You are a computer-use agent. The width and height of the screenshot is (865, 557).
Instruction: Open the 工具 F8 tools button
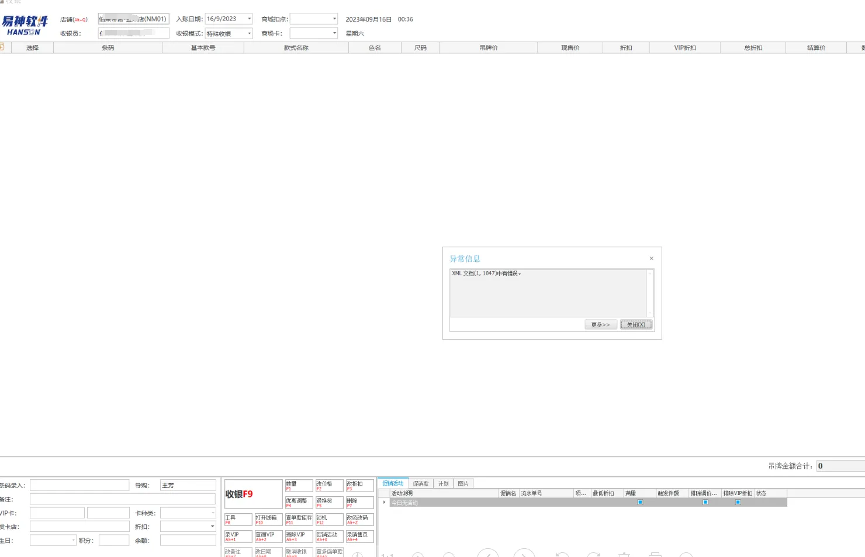(x=238, y=519)
